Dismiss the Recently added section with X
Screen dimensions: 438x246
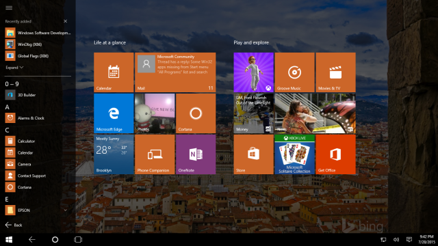click(66, 21)
